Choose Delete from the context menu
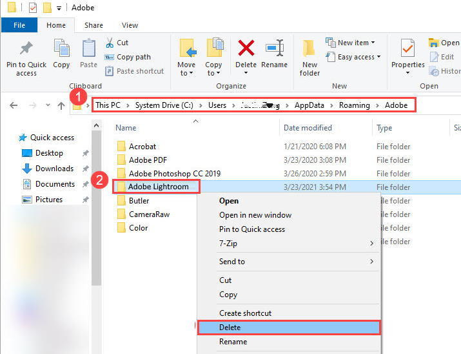The height and width of the screenshot is (354, 461). tap(289, 328)
